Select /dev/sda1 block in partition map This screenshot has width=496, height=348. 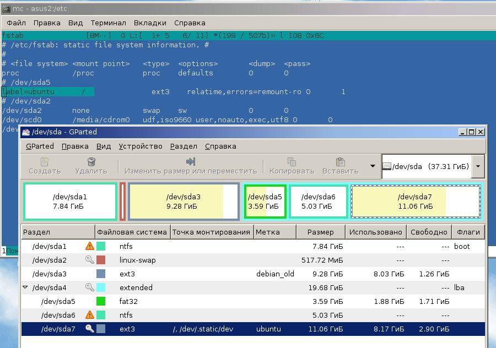pyautogui.click(x=70, y=202)
